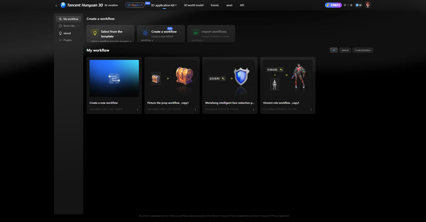Open the treasure chest prop workflow thumbnail
The image size is (426, 222).
point(172,78)
